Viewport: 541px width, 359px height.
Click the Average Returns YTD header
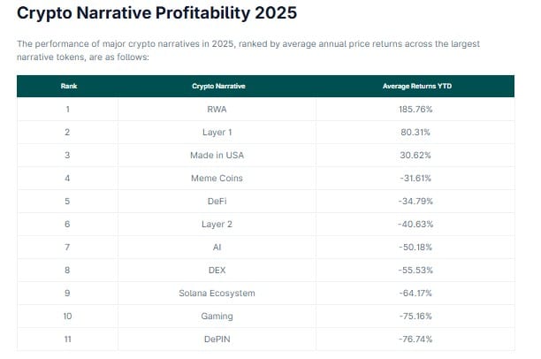click(416, 86)
